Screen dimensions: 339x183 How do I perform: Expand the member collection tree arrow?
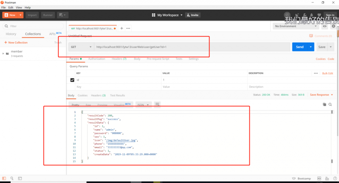point(3,53)
